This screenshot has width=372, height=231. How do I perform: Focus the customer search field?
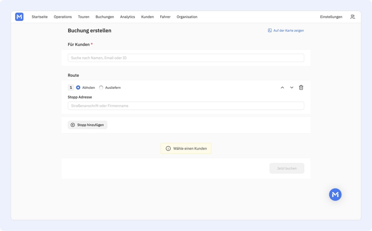(x=186, y=58)
